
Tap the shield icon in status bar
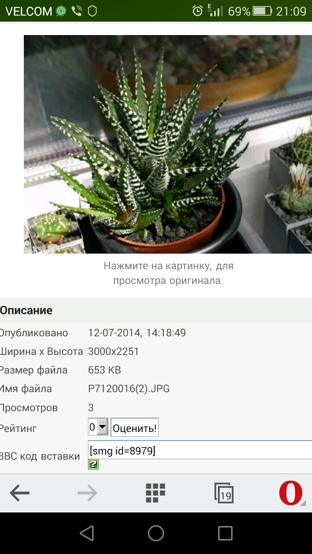(x=92, y=11)
